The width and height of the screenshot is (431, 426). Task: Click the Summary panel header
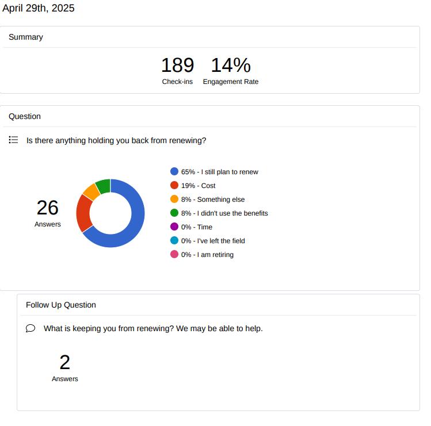[x=26, y=37]
